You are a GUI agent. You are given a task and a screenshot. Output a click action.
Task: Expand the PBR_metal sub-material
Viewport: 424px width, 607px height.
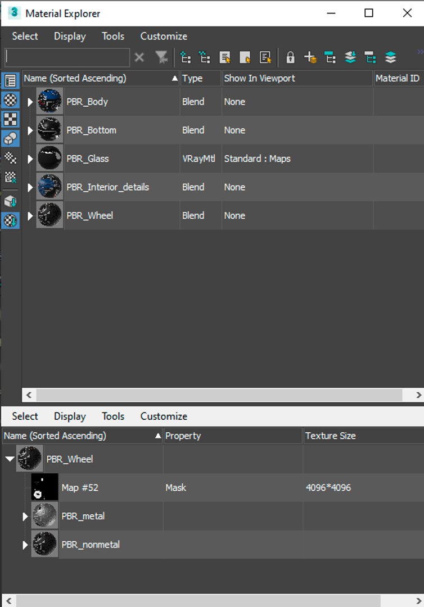pos(25,517)
